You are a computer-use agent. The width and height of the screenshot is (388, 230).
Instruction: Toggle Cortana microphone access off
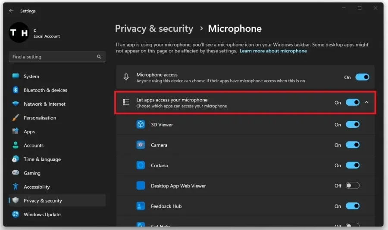[353, 165]
